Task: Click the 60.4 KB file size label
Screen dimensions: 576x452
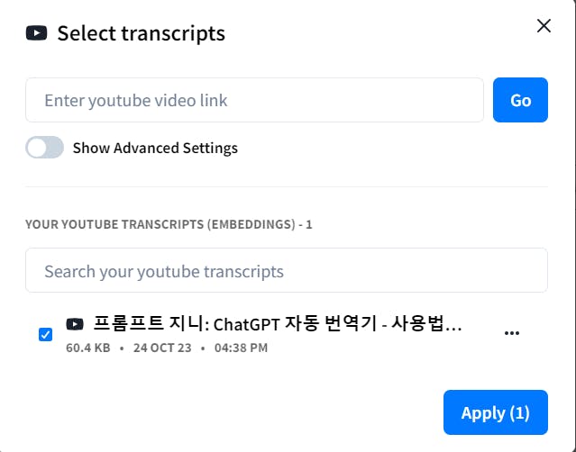Action: click(88, 348)
